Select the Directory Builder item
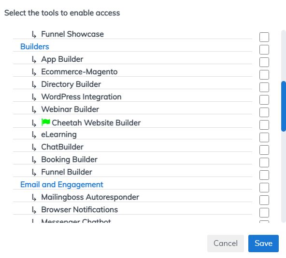This screenshot has width=286, height=258. (71, 84)
